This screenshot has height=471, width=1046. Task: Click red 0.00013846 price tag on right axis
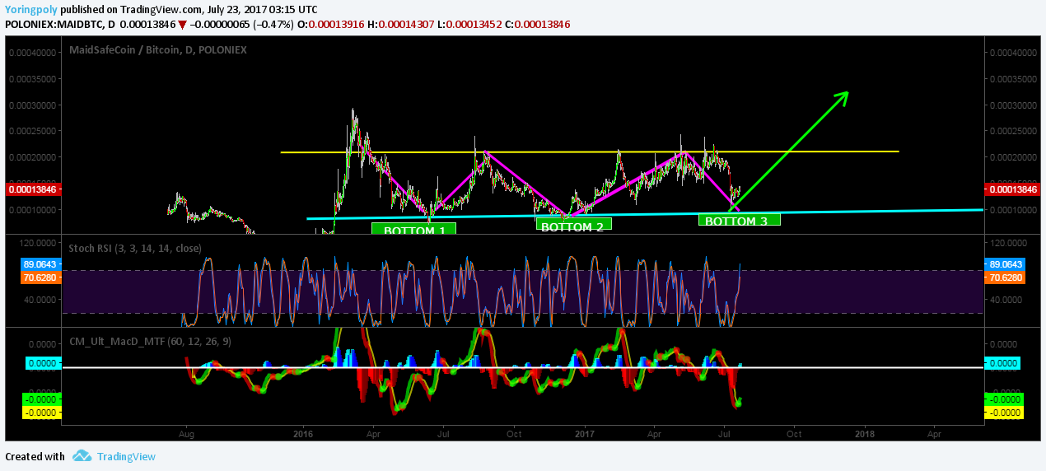click(1011, 189)
